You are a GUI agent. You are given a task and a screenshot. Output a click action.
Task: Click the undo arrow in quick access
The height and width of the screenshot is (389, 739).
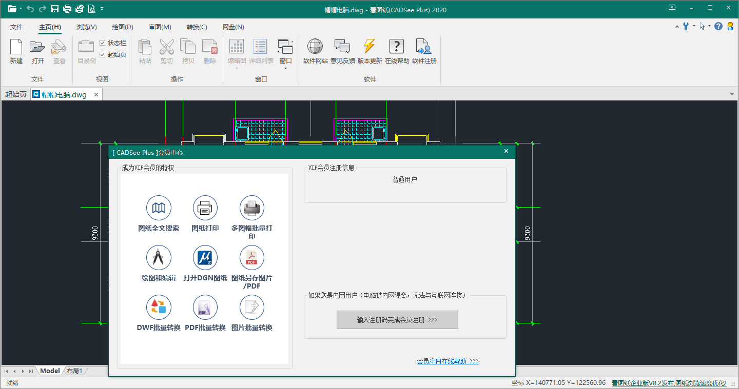pos(30,9)
